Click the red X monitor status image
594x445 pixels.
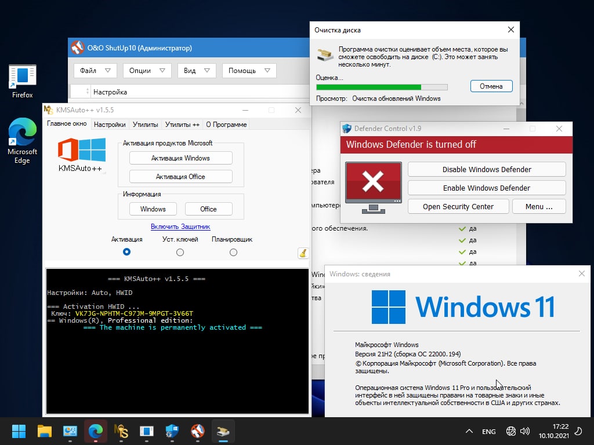pyautogui.click(x=374, y=188)
